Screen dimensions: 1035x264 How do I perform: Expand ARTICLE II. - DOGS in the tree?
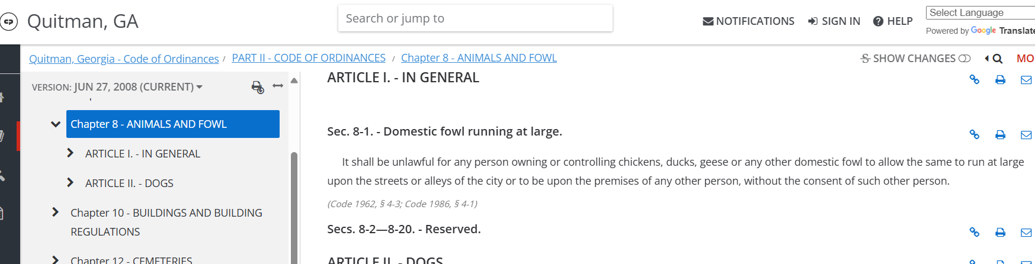(70, 183)
